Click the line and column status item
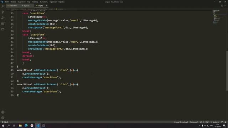The height and width of the screenshot is (128, 228). pos(181,122)
